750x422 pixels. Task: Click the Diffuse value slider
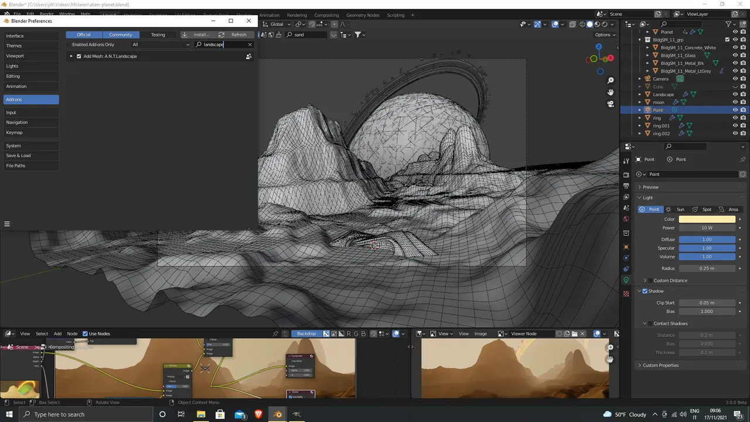coord(707,239)
